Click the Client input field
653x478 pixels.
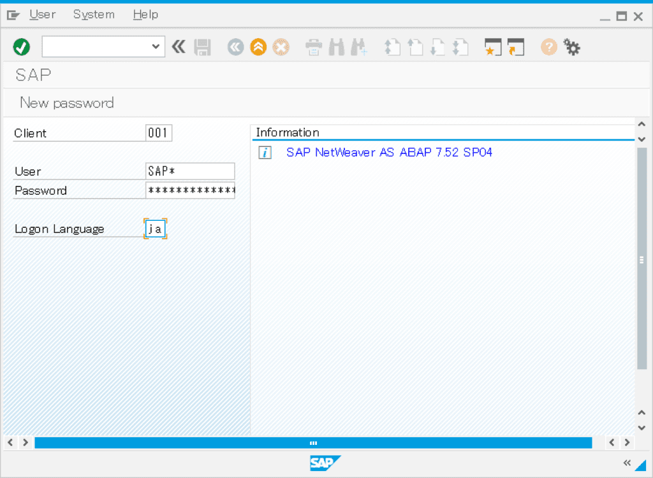coord(159,133)
